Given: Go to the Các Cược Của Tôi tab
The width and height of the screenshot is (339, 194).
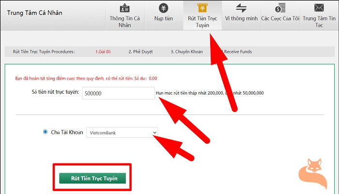Looking at the screenshot, I should click(280, 16).
